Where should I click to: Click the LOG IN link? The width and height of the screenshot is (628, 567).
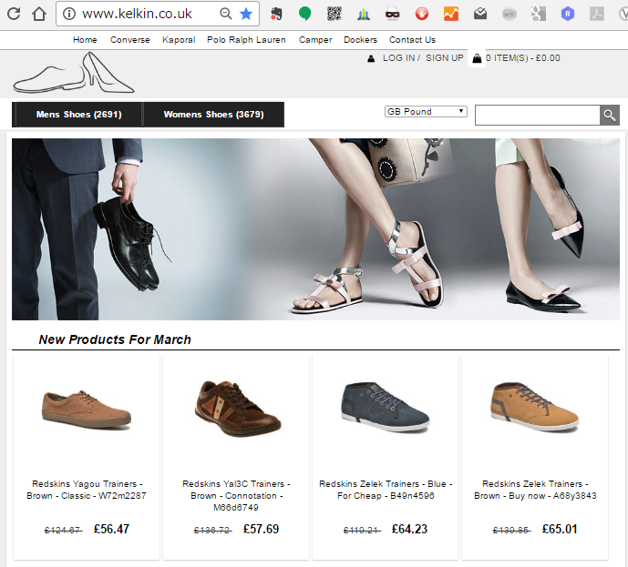pos(399,58)
